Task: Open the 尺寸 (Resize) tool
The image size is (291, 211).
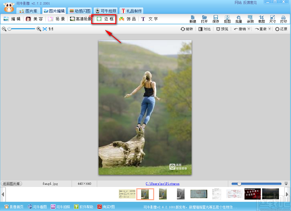Action: (x=273, y=19)
